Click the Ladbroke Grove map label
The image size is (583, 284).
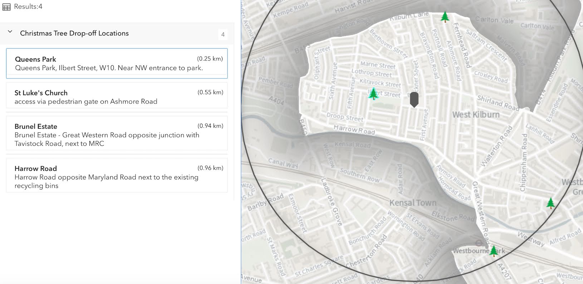point(332,202)
